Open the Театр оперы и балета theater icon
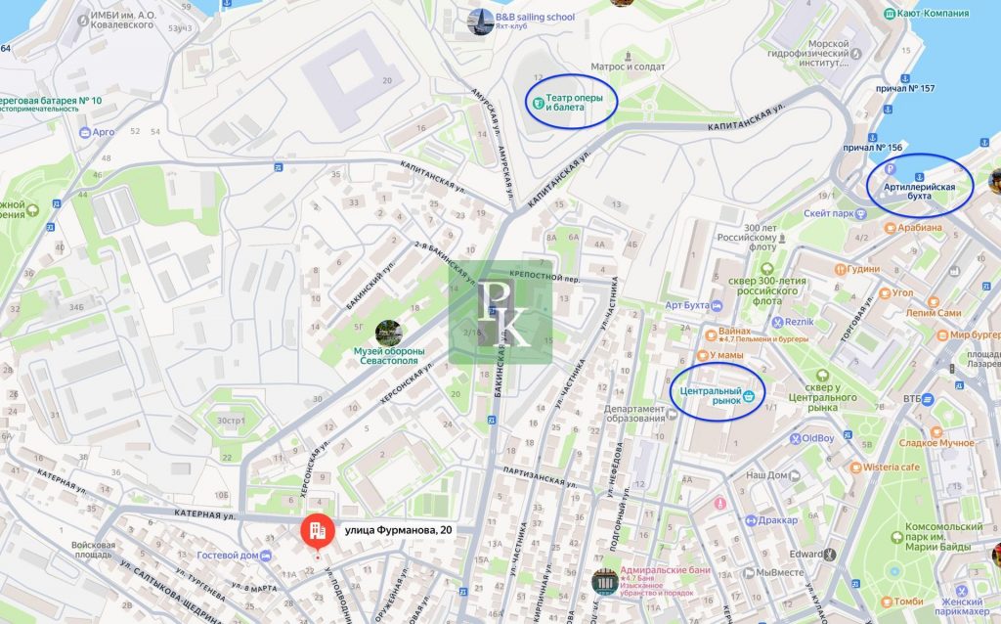Image resolution: width=1001 pixels, height=624 pixels. pos(539,102)
